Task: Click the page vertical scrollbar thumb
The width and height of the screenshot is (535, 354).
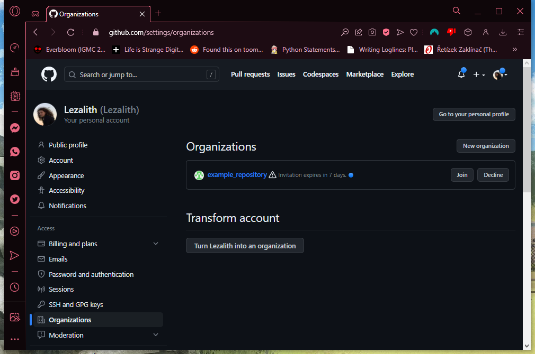Action: point(527,129)
